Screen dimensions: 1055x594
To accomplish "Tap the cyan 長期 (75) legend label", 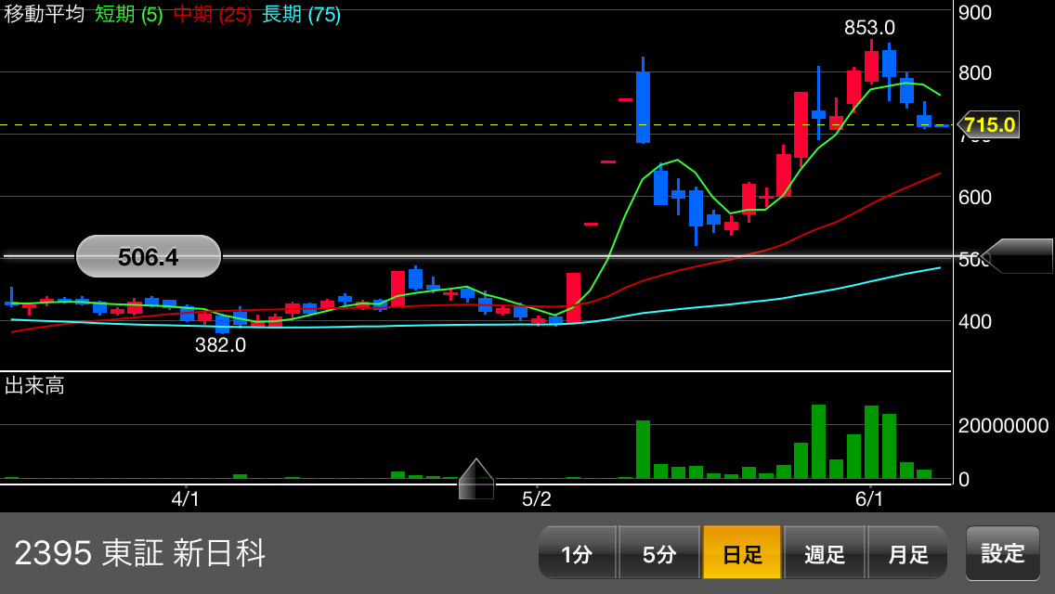I will coord(301,15).
